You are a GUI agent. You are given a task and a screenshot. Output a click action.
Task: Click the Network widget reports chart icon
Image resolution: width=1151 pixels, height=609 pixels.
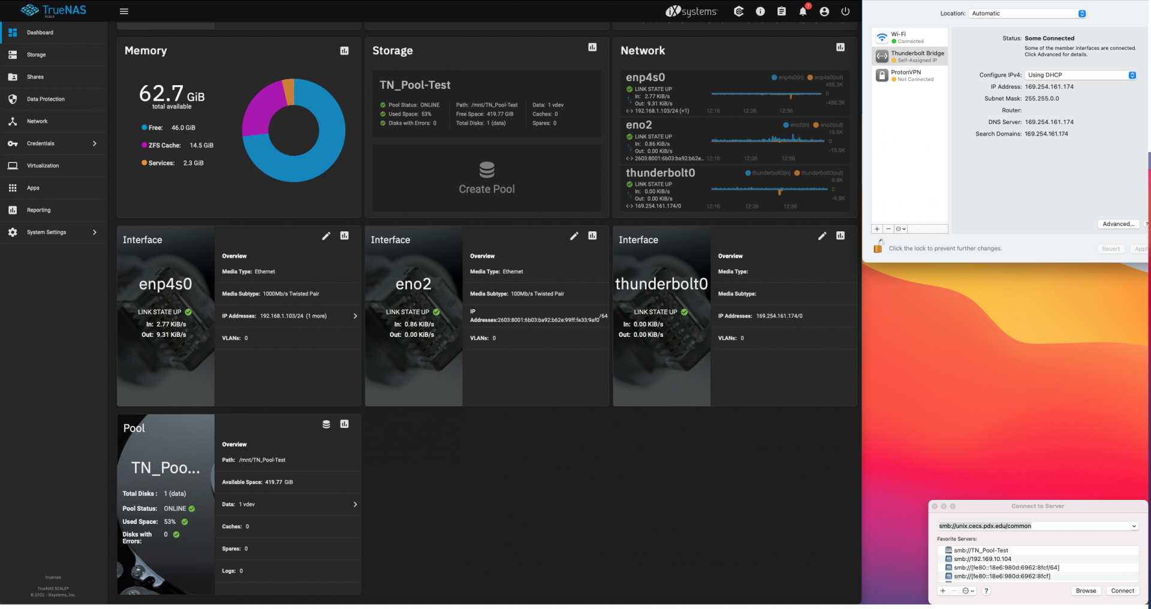(840, 47)
